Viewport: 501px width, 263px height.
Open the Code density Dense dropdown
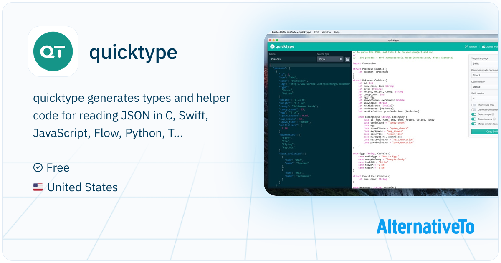(485, 87)
